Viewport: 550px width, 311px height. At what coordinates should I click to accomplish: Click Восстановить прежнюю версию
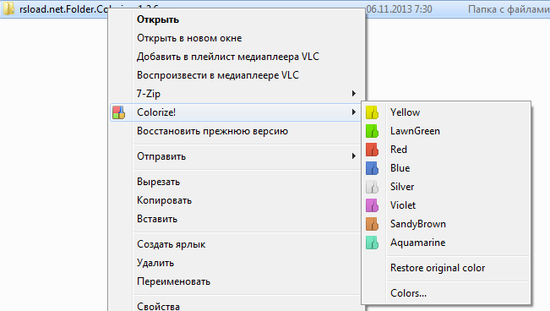click(212, 131)
